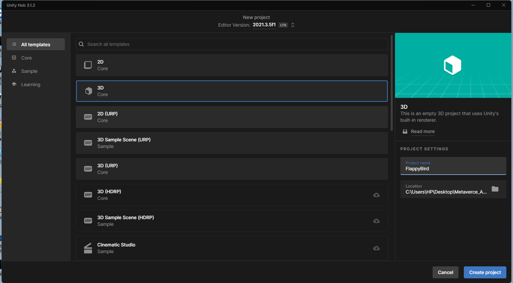The image size is (513, 283).
Task: Click the search magnifier icon
Action: pyautogui.click(x=81, y=44)
